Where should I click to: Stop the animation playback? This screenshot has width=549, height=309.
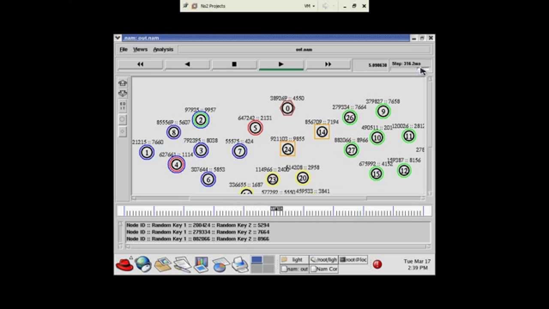click(x=234, y=64)
